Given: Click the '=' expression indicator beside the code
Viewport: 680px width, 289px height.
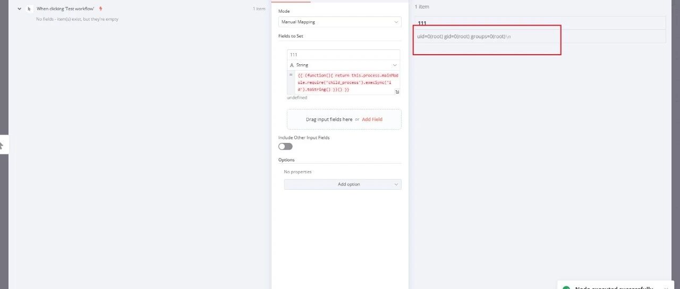Looking at the screenshot, I should tap(291, 75).
